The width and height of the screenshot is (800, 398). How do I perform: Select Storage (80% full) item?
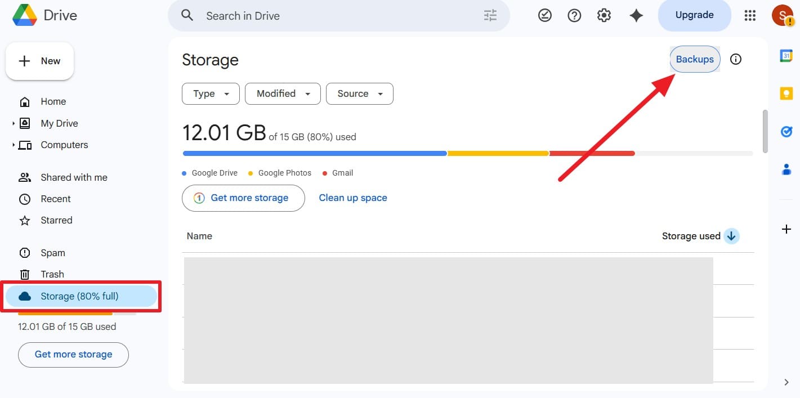[82, 296]
